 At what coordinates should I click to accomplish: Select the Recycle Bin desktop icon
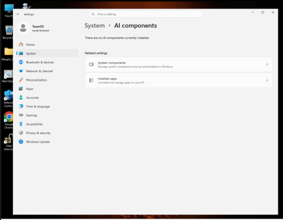tap(8, 32)
